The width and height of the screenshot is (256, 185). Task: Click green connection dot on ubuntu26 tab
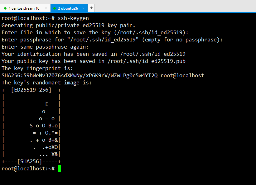[55, 8]
